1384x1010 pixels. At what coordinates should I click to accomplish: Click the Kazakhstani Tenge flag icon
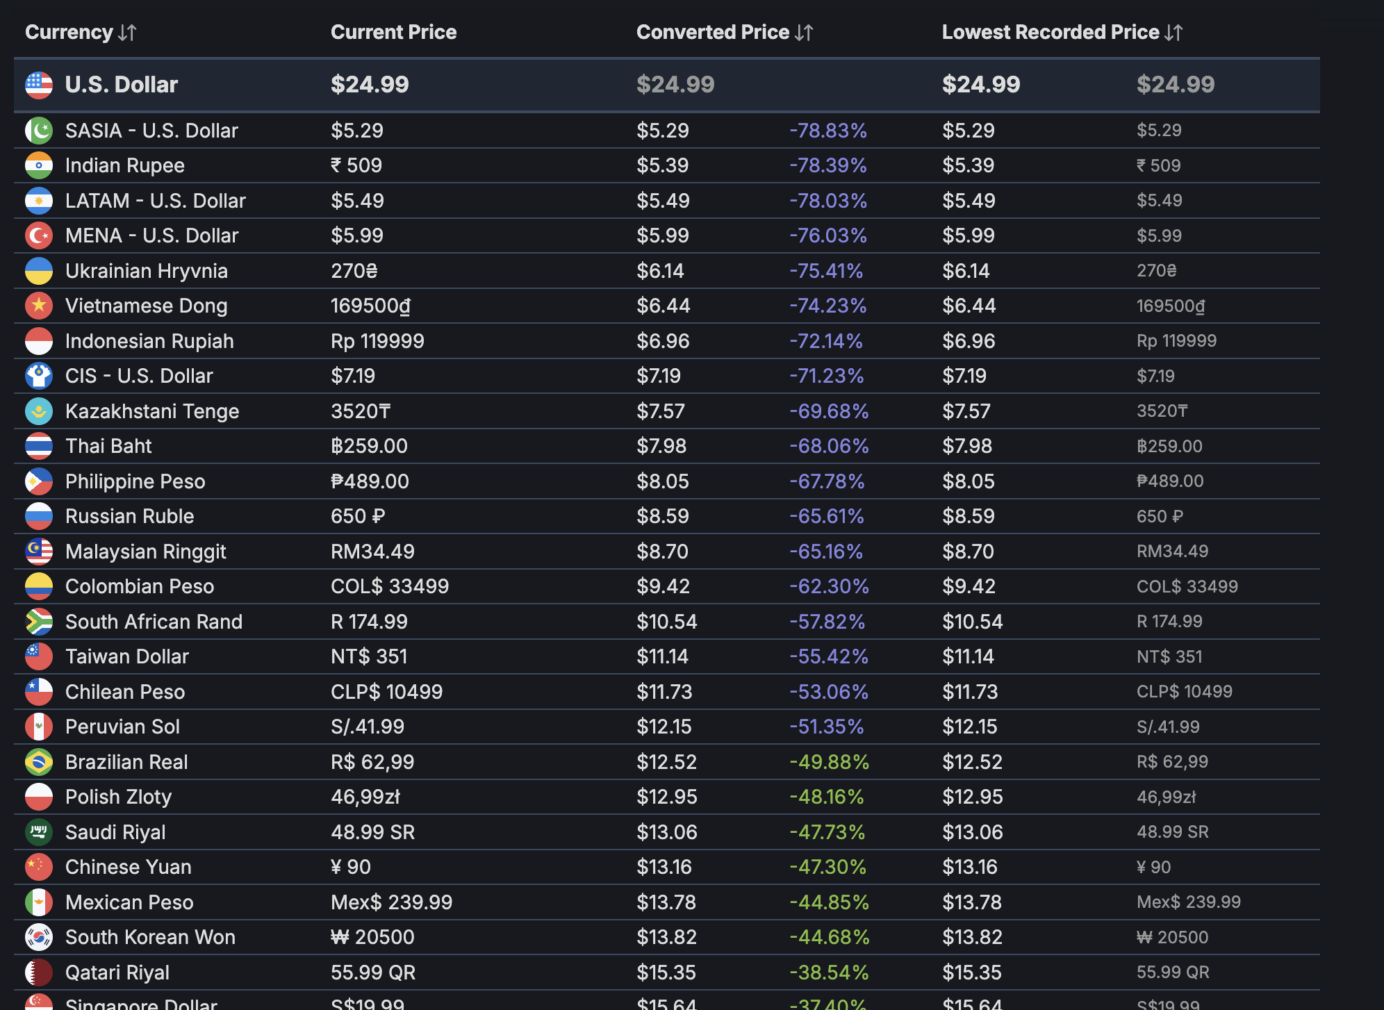39,411
